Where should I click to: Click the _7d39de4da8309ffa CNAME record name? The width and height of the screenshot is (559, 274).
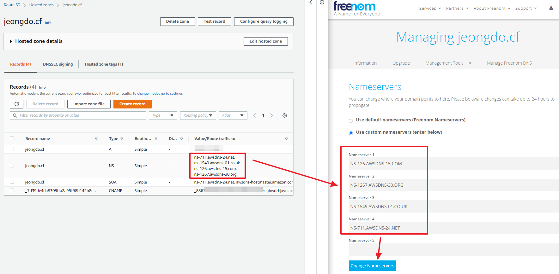click(x=61, y=191)
